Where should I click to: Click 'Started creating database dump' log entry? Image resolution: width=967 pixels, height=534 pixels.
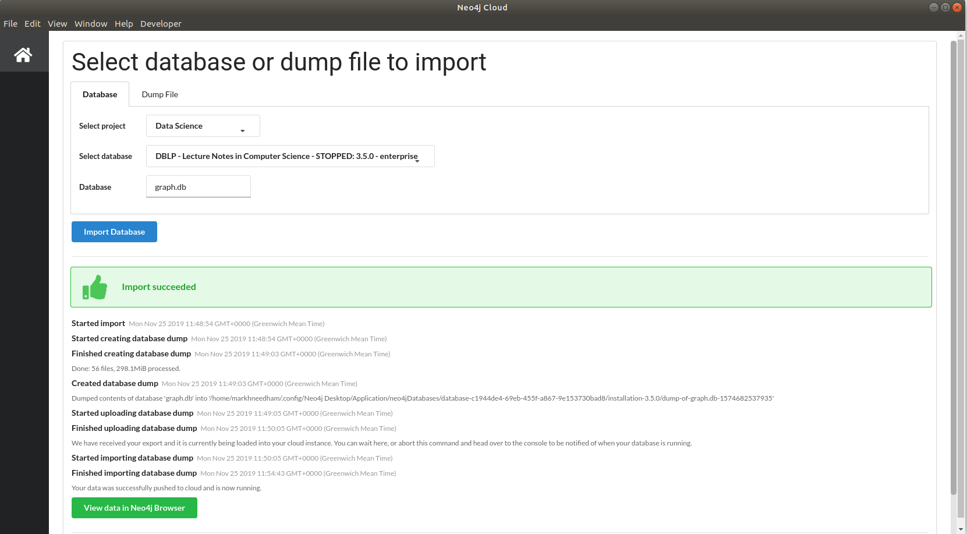click(x=229, y=339)
